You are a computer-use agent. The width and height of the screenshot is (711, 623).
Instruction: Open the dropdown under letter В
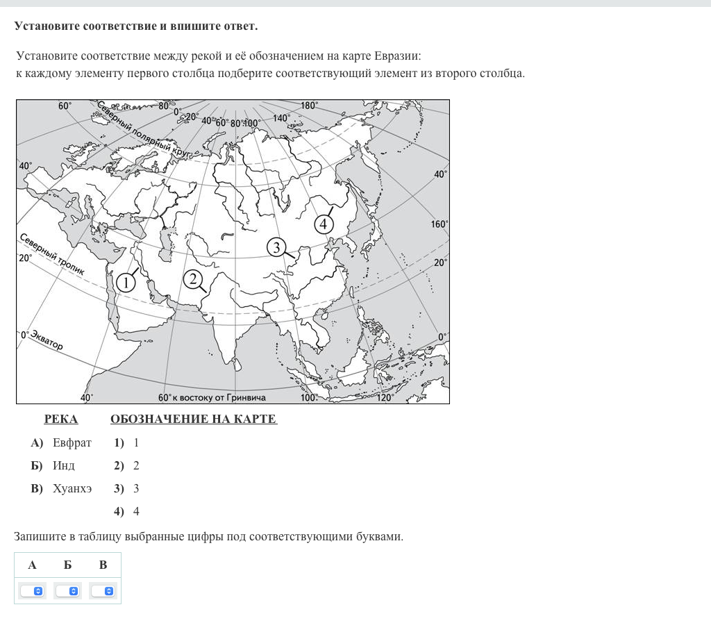pyautogui.click(x=103, y=590)
